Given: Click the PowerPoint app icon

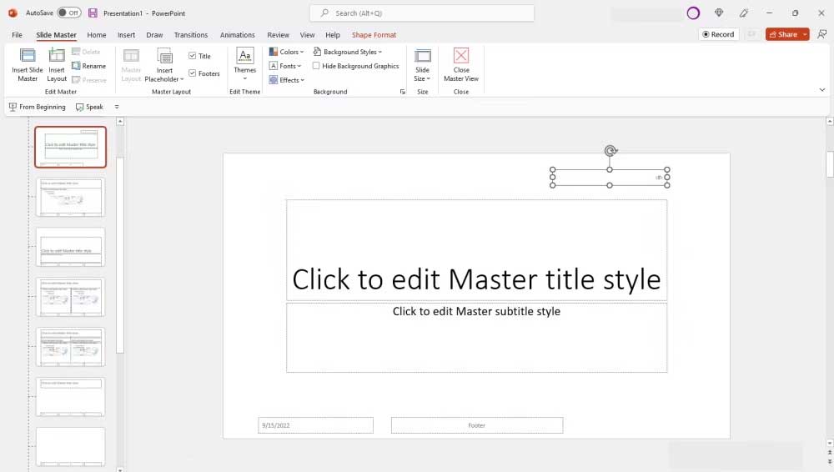Looking at the screenshot, I should [x=13, y=13].
